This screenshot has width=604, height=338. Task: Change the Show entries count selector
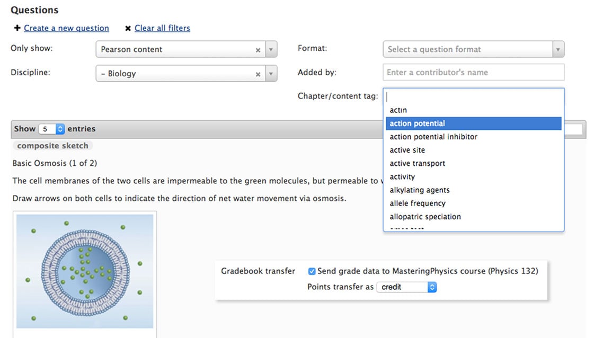click(52, 129)
